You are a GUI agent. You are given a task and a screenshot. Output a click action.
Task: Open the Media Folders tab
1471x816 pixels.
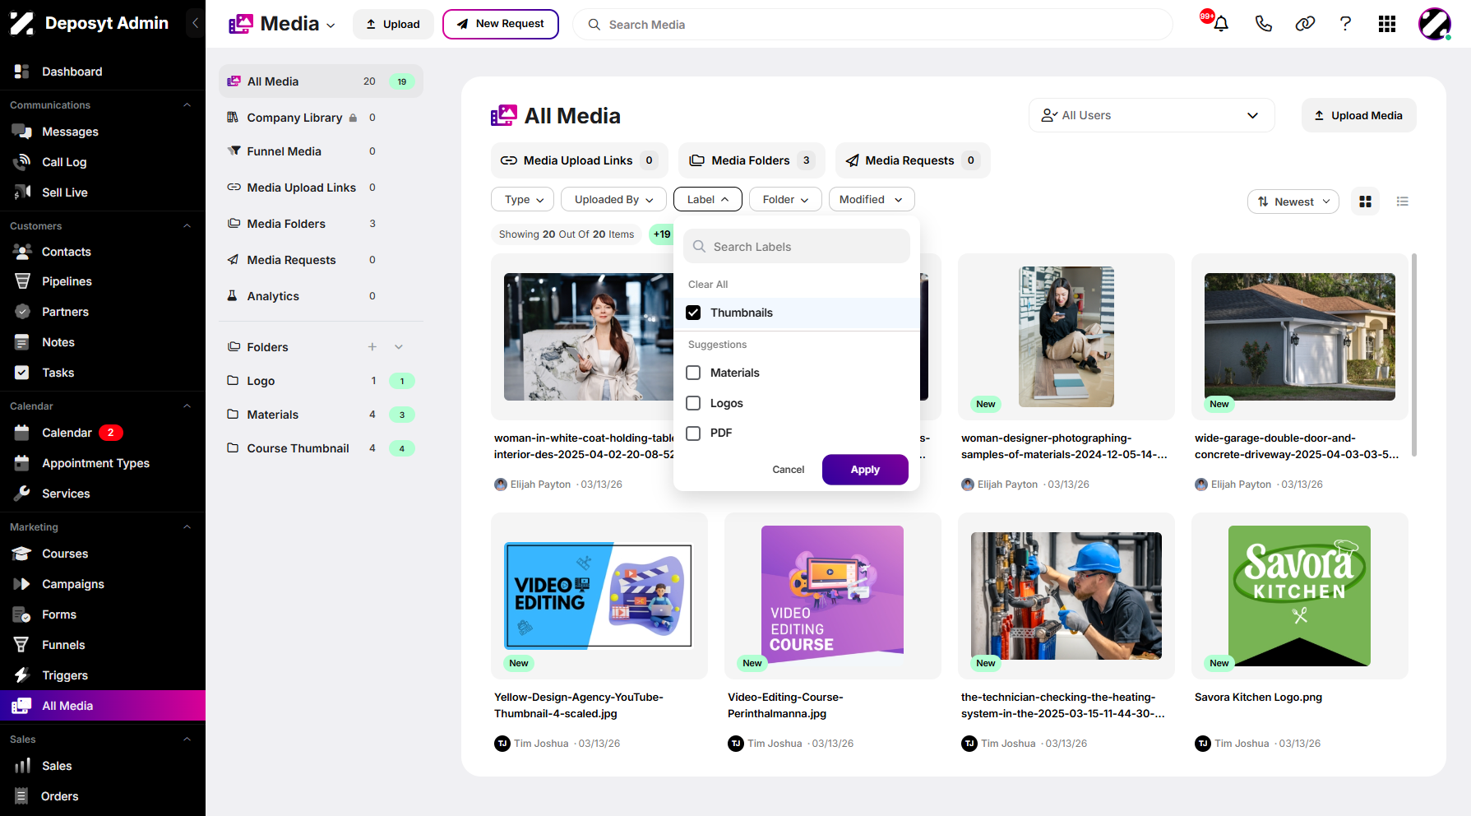pyautogui.click(x=752, y=160)
